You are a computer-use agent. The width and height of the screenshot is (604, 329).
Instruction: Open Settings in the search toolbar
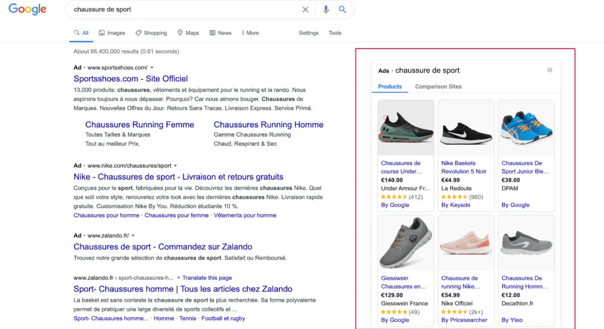(x=308, y=33)
